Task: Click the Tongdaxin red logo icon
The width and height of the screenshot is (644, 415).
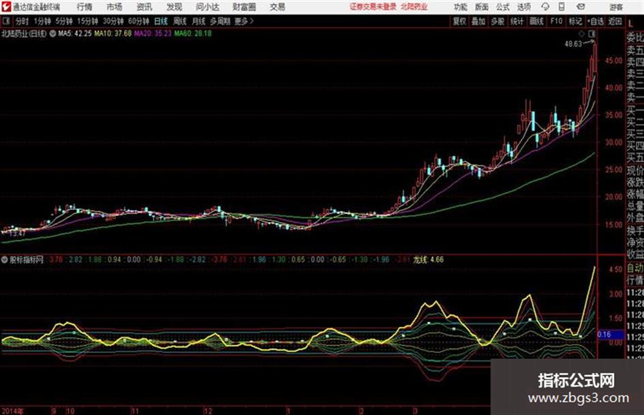Action: 5,7
